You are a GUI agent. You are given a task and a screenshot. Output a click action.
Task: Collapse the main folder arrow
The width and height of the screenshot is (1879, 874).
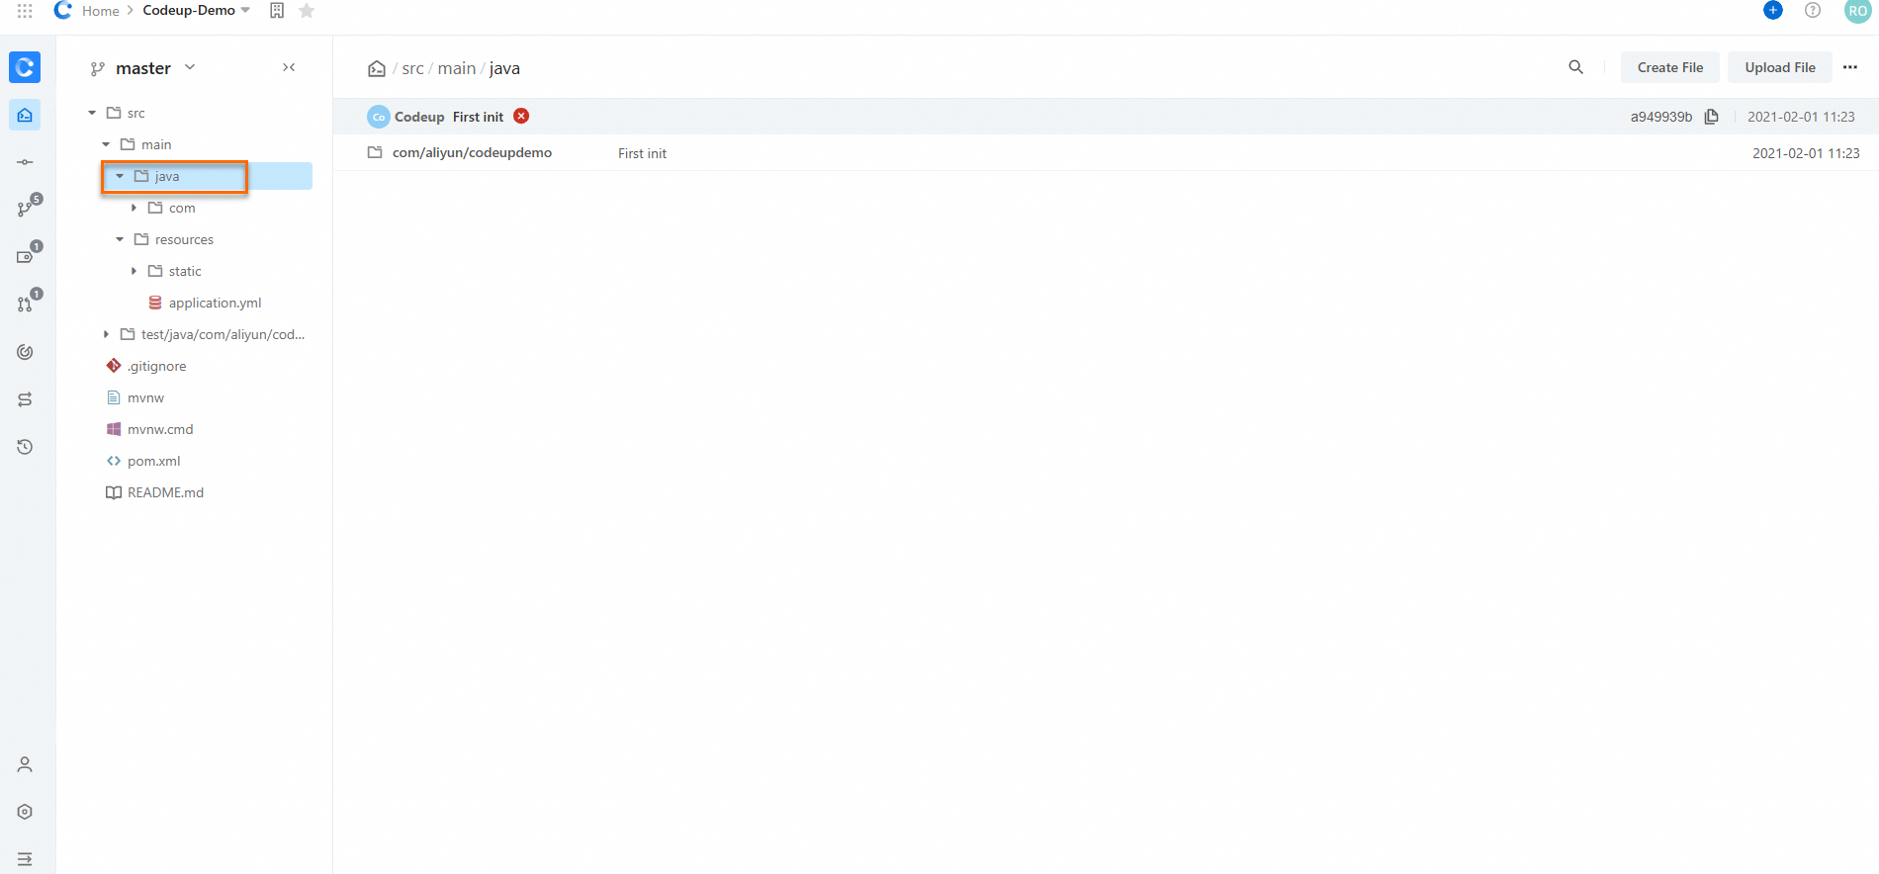point(106,144)
